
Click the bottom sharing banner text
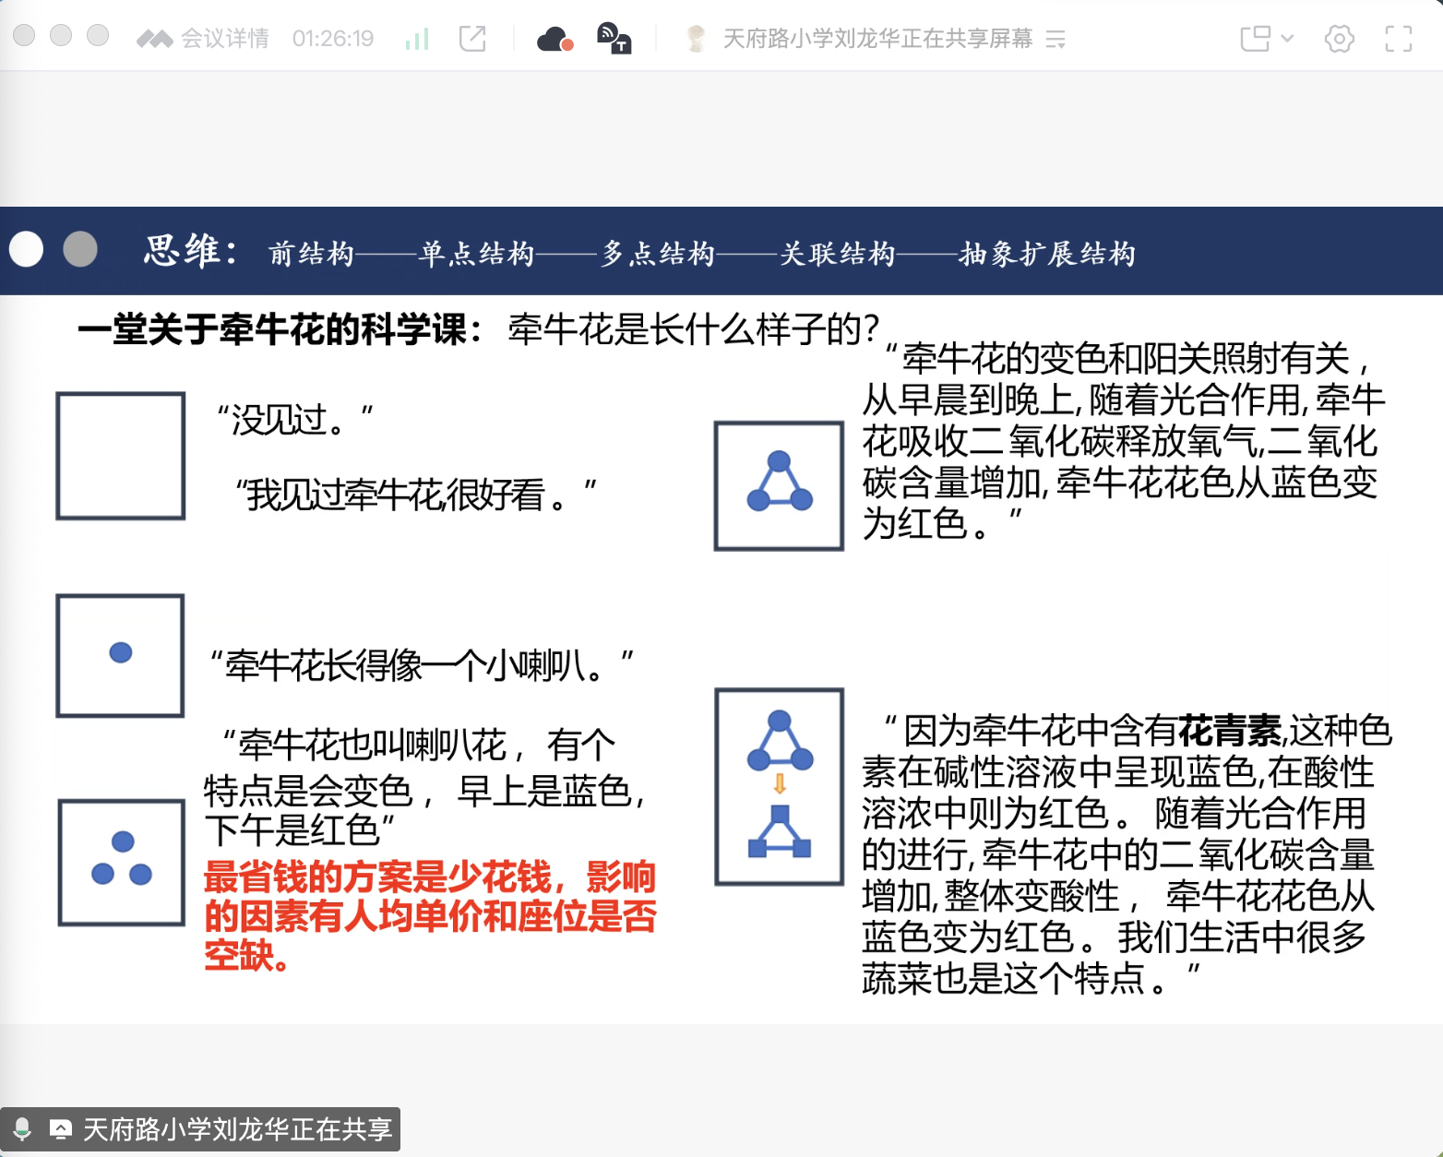(x=237, y=1127)
